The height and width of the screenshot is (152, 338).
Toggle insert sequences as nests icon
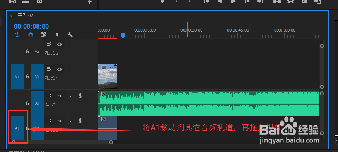17,35
